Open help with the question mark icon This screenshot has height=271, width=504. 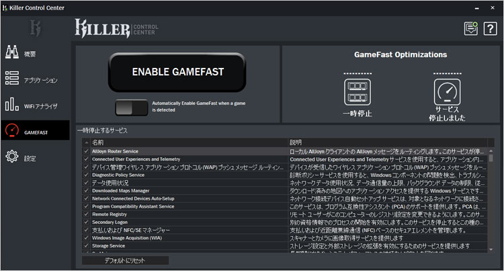pyautogui.click(x=490, y=28)
